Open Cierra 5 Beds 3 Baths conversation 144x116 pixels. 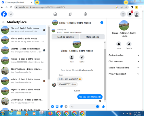pos(23,30)
